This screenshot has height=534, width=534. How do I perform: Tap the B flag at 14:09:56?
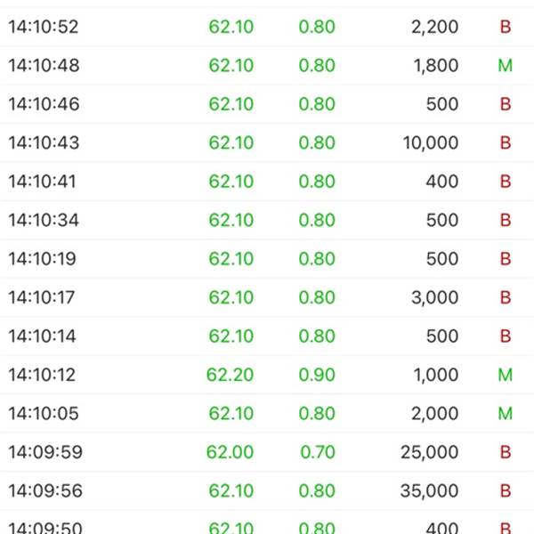point(506,491)
